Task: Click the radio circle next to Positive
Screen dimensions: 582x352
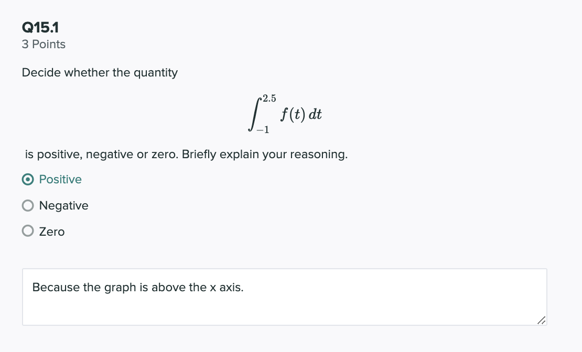Action: 27,179
